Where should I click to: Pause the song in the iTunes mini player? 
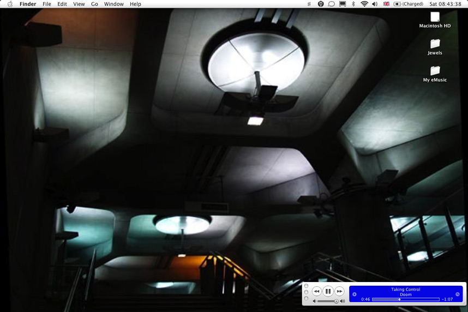(x=328, y=291)
